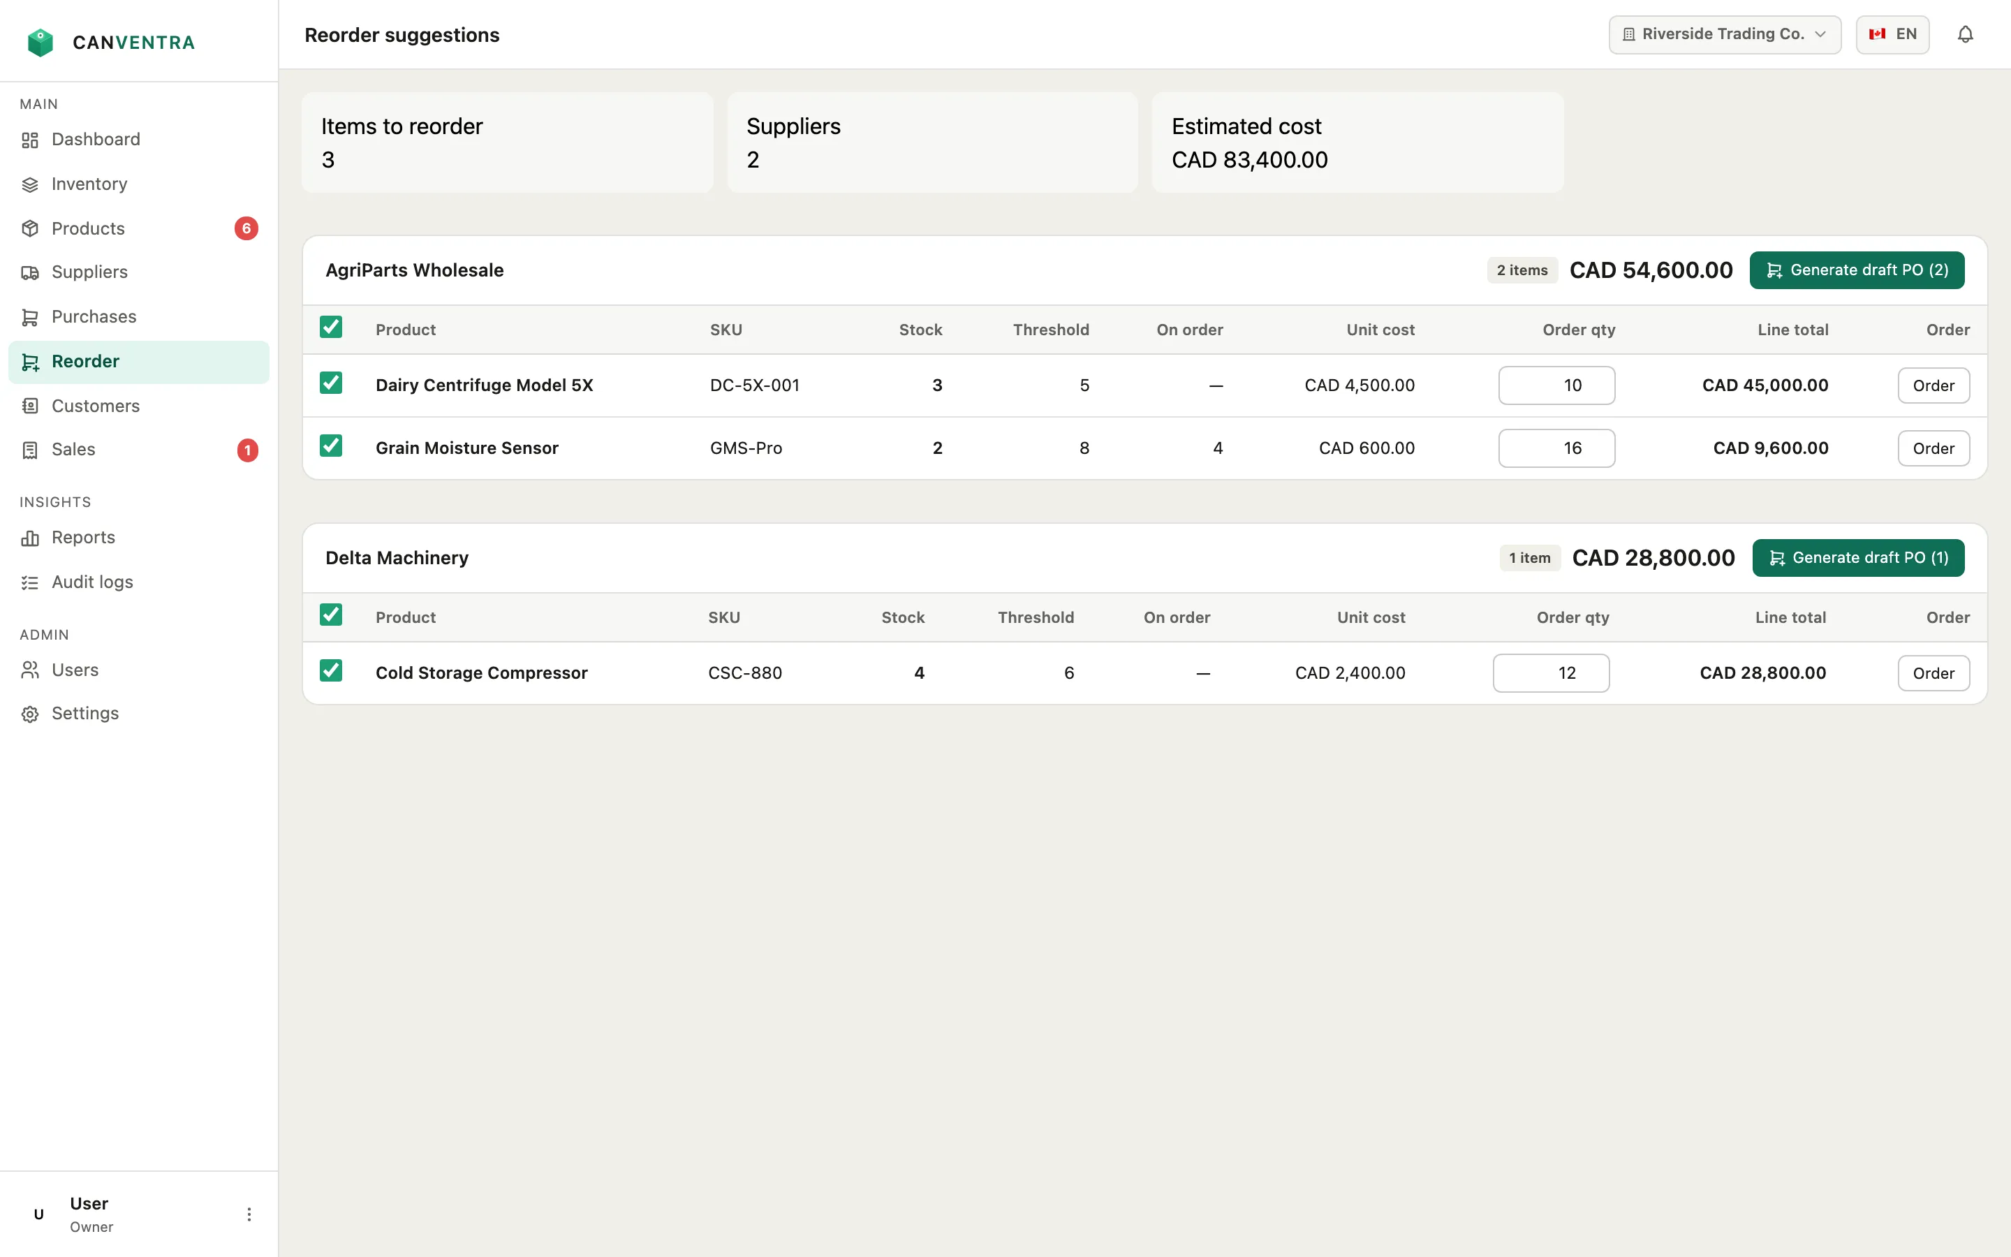Click the Products box icon
The image size is (2011, 1257).
coord(30,228)
